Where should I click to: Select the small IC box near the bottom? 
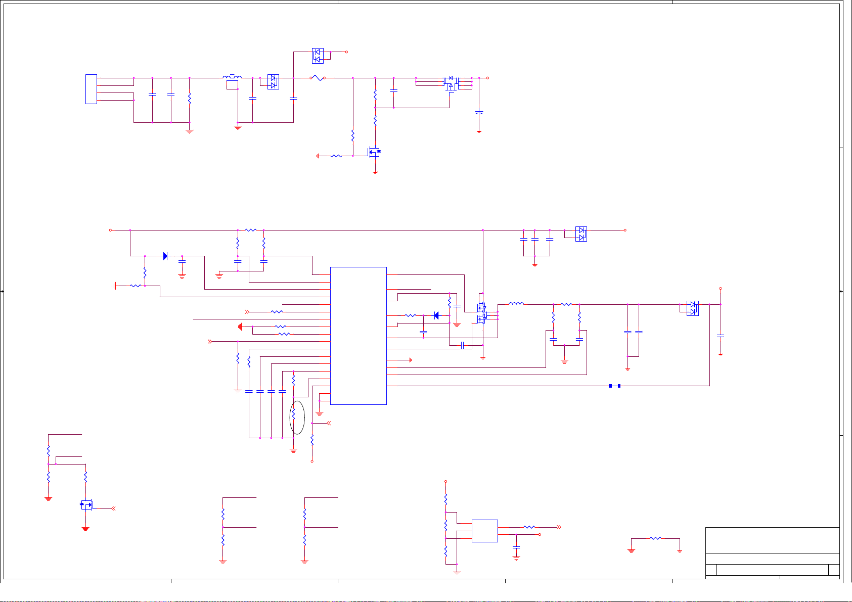(x=484, y=531)
